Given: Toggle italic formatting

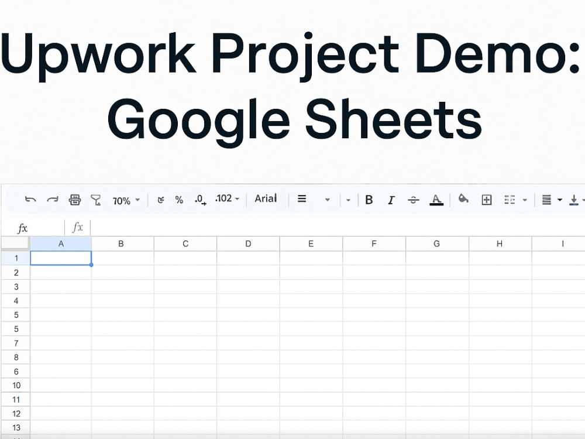Looking at the screenshot, I should click(391, 200).
